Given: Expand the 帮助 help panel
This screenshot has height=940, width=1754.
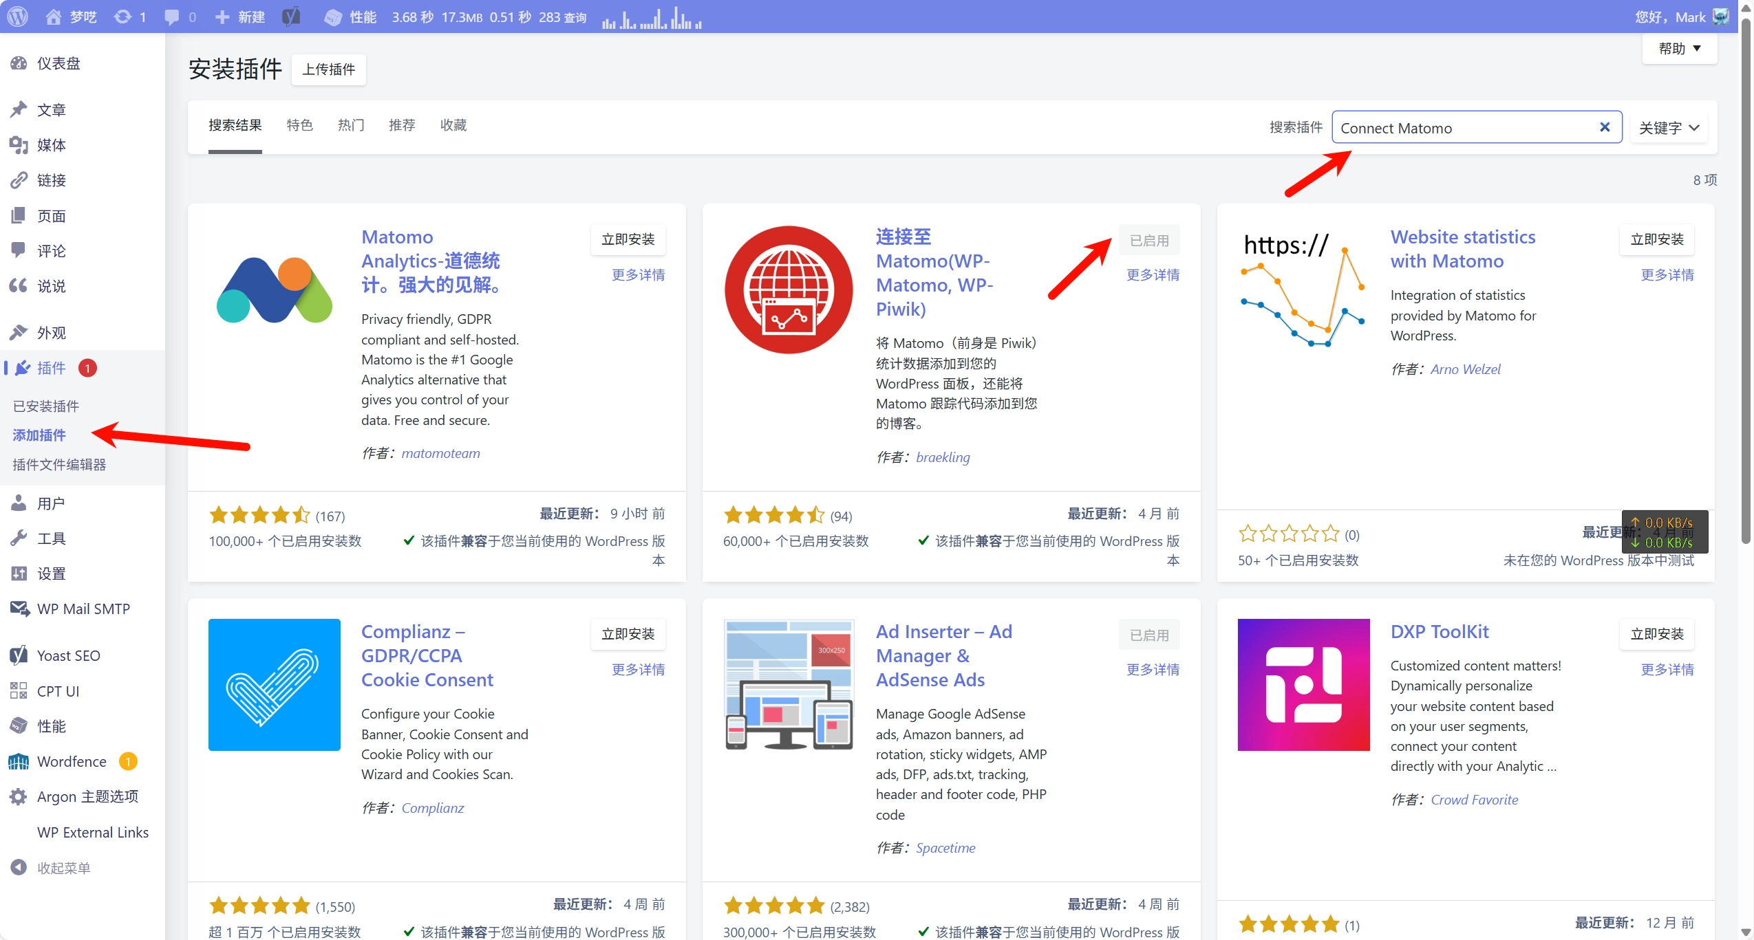Looking at the screenshot, I should (1680, 48).
